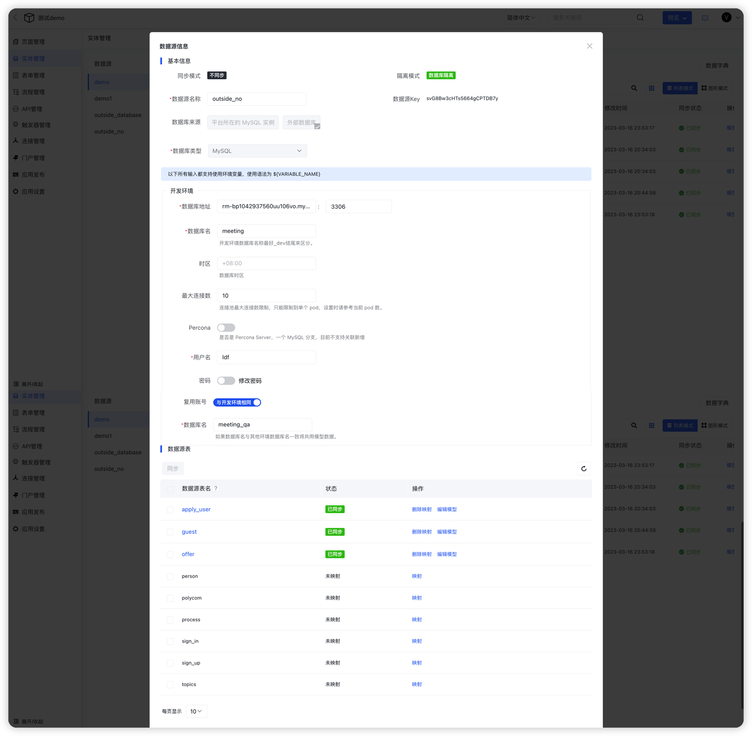Click the help icon beside 数据源表名
Viewport: 752px width, 736px height.
216,488
